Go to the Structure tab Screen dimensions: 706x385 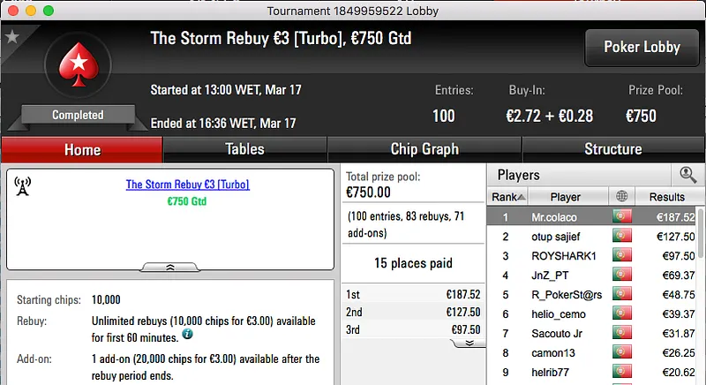pos(612,149)
